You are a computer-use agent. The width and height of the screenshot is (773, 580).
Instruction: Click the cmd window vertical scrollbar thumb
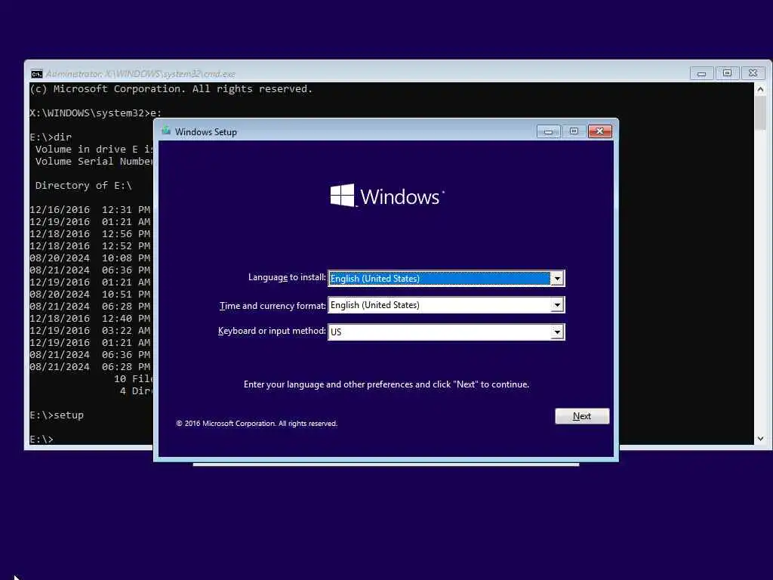pos(760,113)
